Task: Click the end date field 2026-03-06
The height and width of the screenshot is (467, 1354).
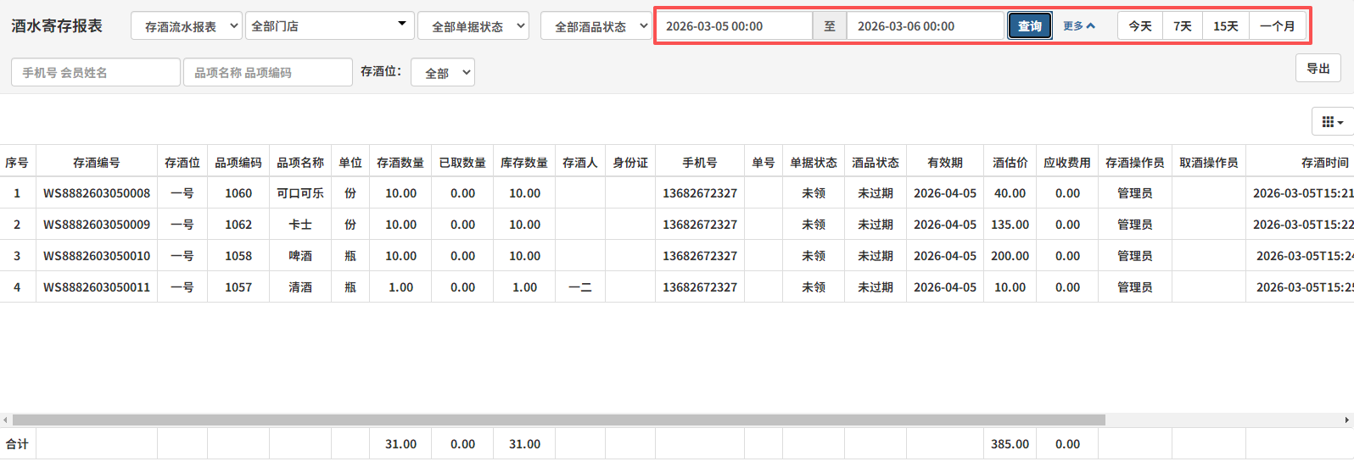Action: (x=926, y=26)
